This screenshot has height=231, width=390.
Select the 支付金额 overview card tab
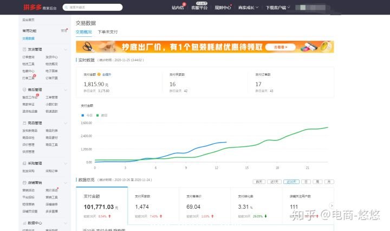coord(102,206)
